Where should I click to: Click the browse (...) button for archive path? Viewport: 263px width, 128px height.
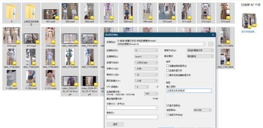click(x=211, y=44)
